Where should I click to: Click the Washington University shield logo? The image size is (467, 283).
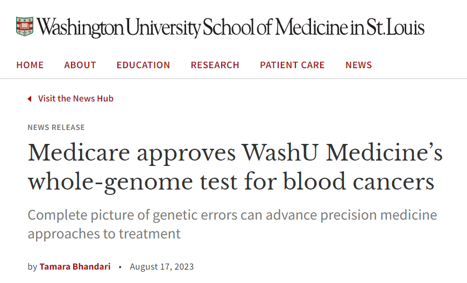pyautogui.click(x=25, y=26)
